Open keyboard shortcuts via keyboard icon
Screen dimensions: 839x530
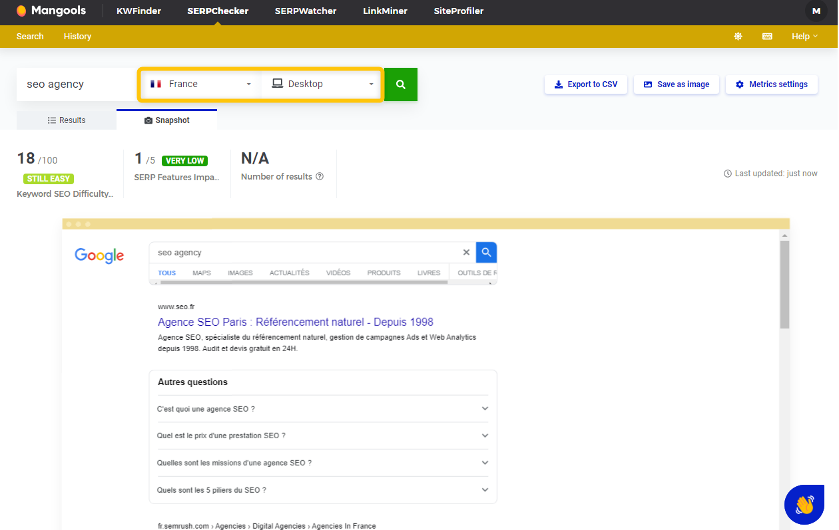click(767, 37)
